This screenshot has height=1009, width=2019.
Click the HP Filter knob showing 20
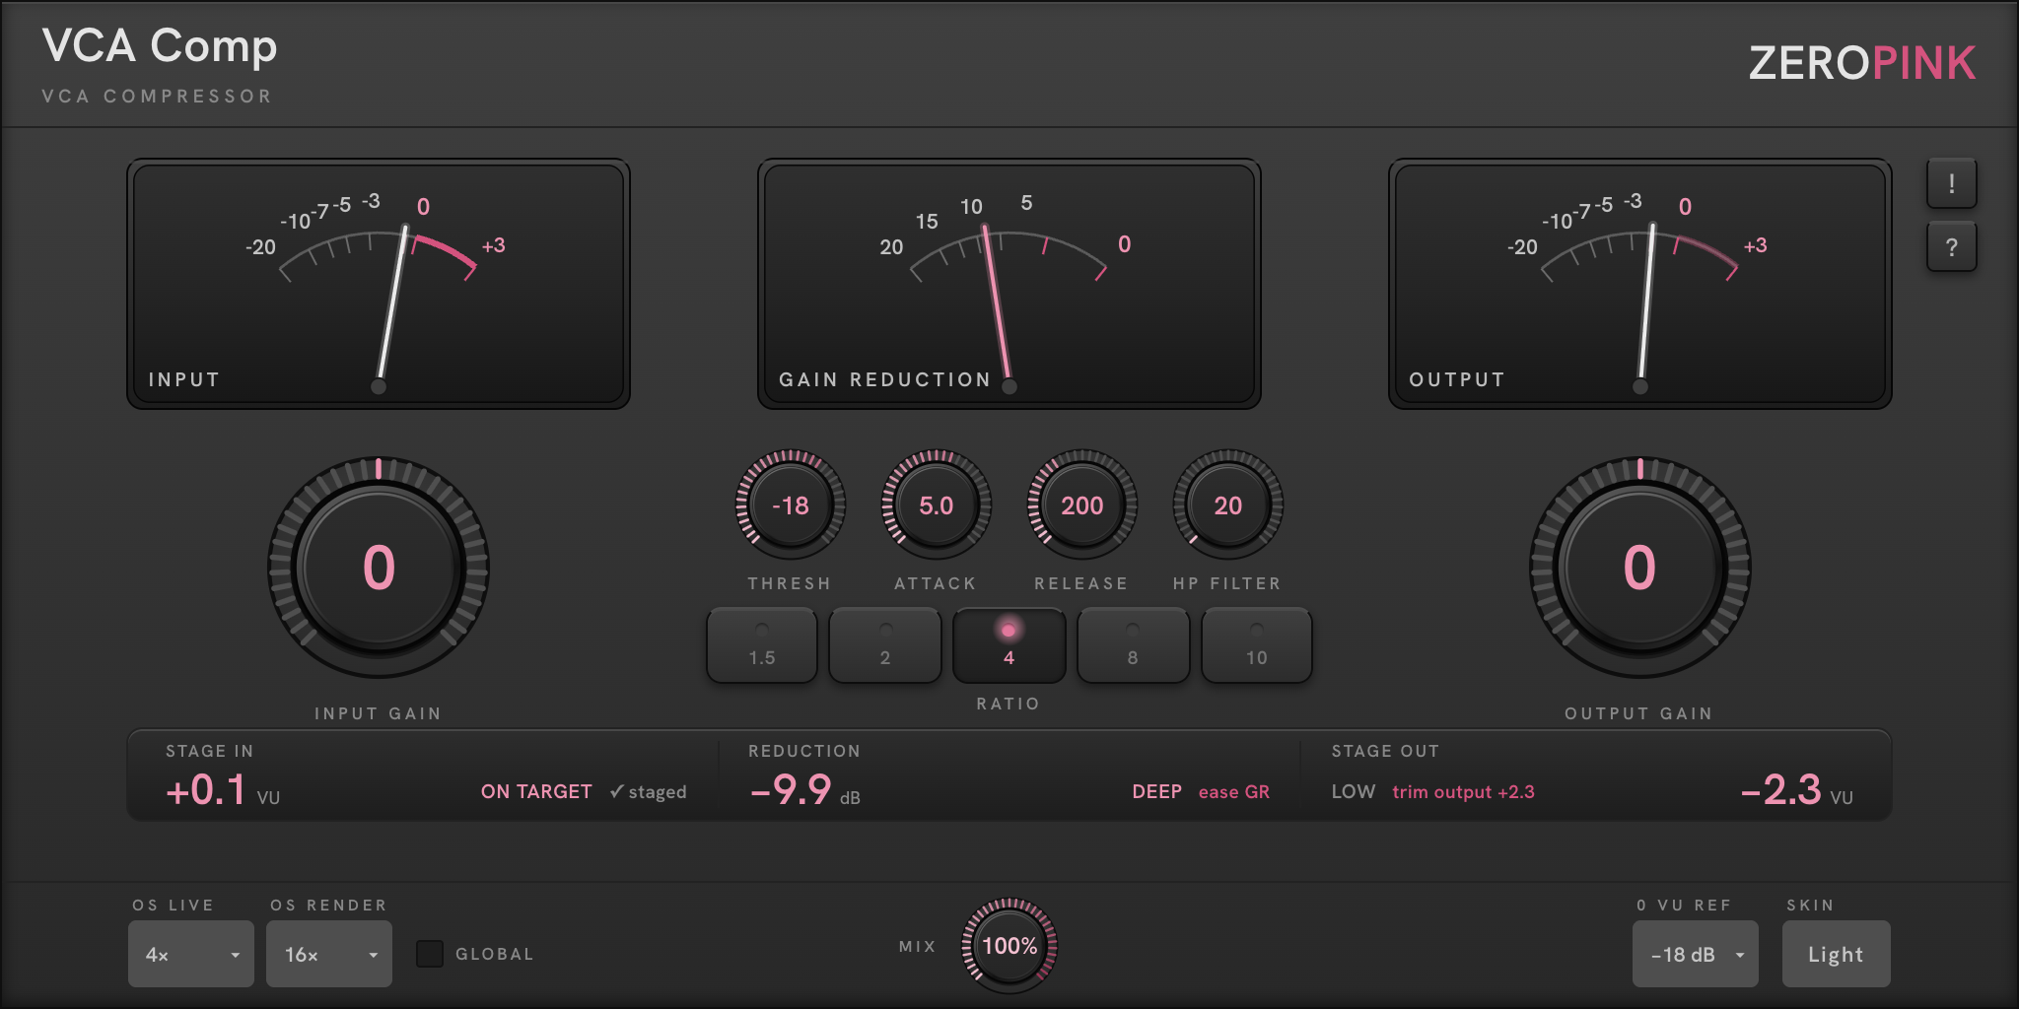1228,505
